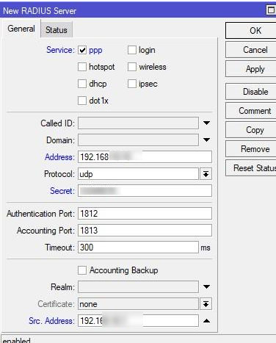Click the Remove button
276x343 pixels.
click(251, 149)
